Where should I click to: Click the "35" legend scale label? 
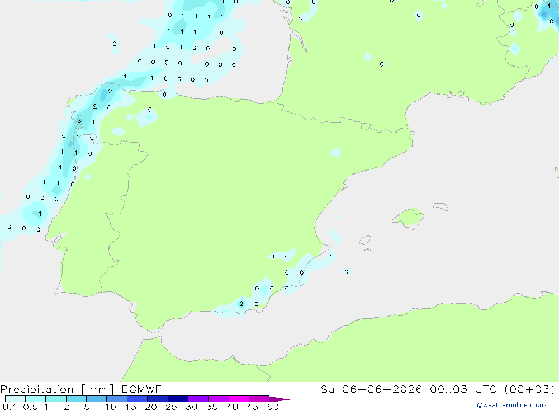212,407
